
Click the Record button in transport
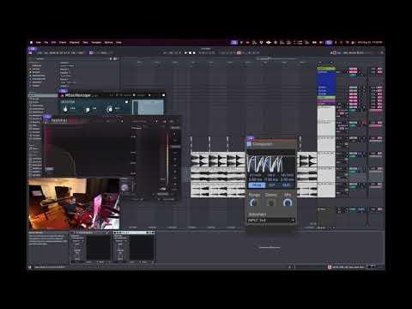[x=194, y=53]
